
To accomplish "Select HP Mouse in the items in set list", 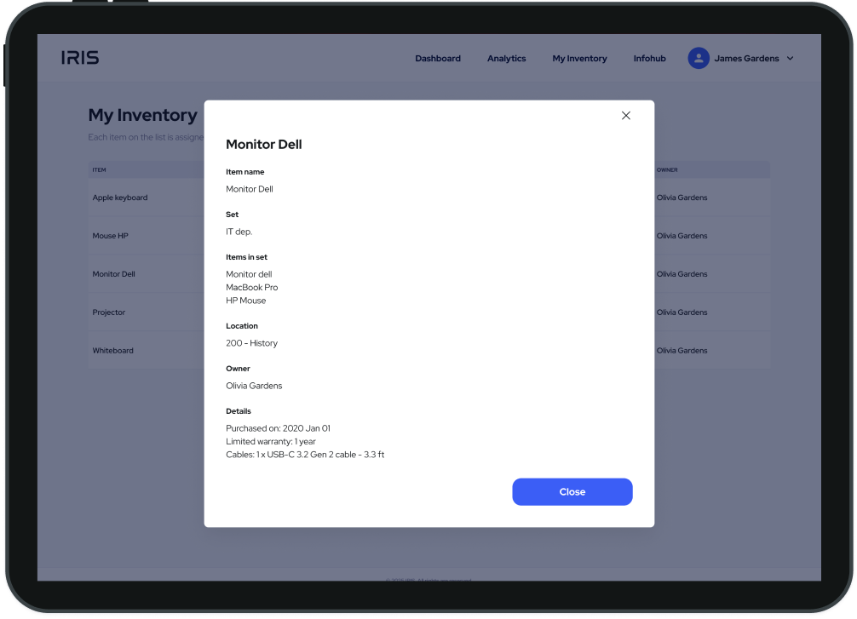I will tap(246, 300).
